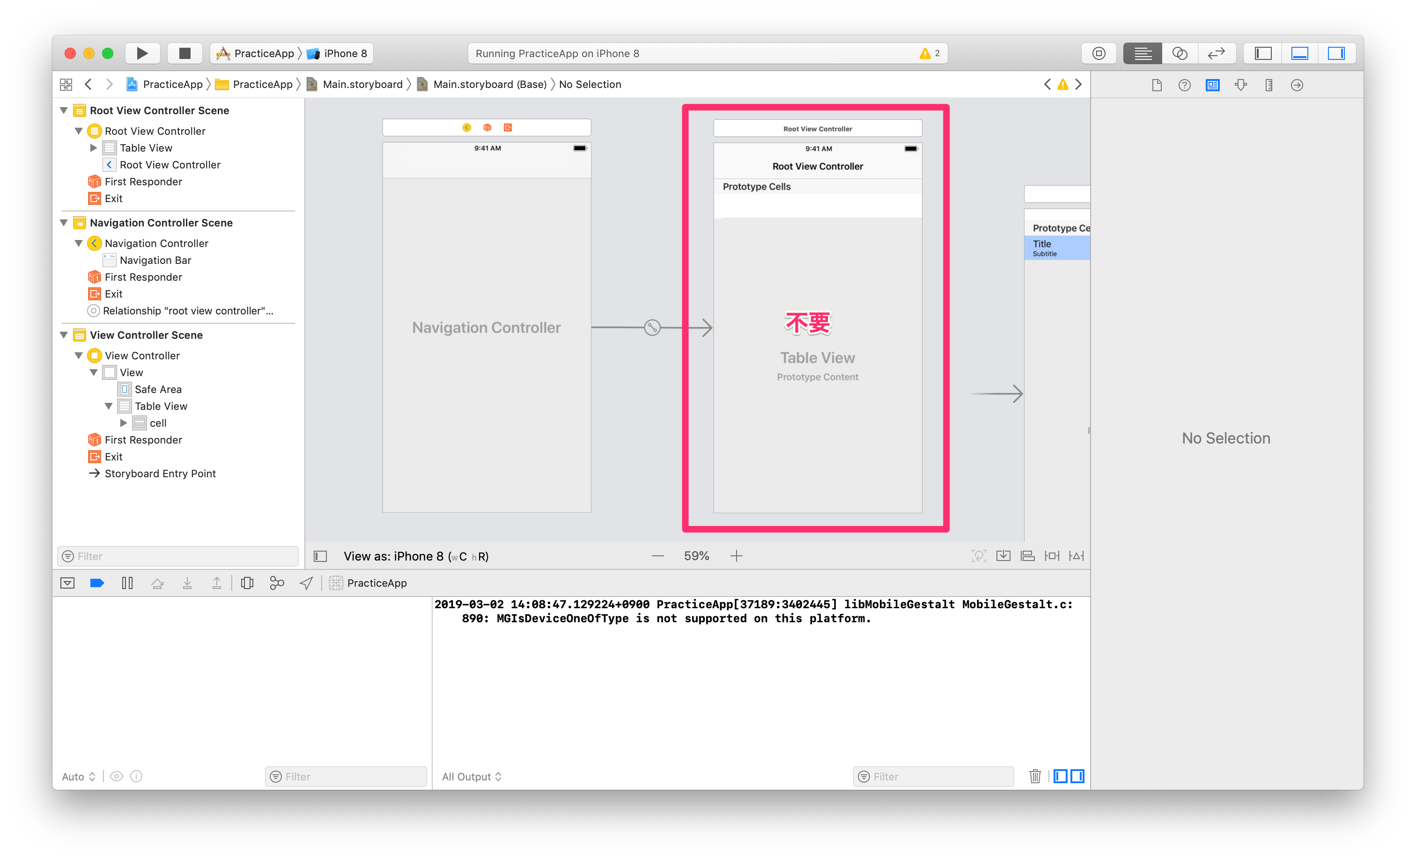Screen dimensions: 1416x859
Task: Open the Update Frames icon in canvas bar
Action: click(x=979, y=556)
